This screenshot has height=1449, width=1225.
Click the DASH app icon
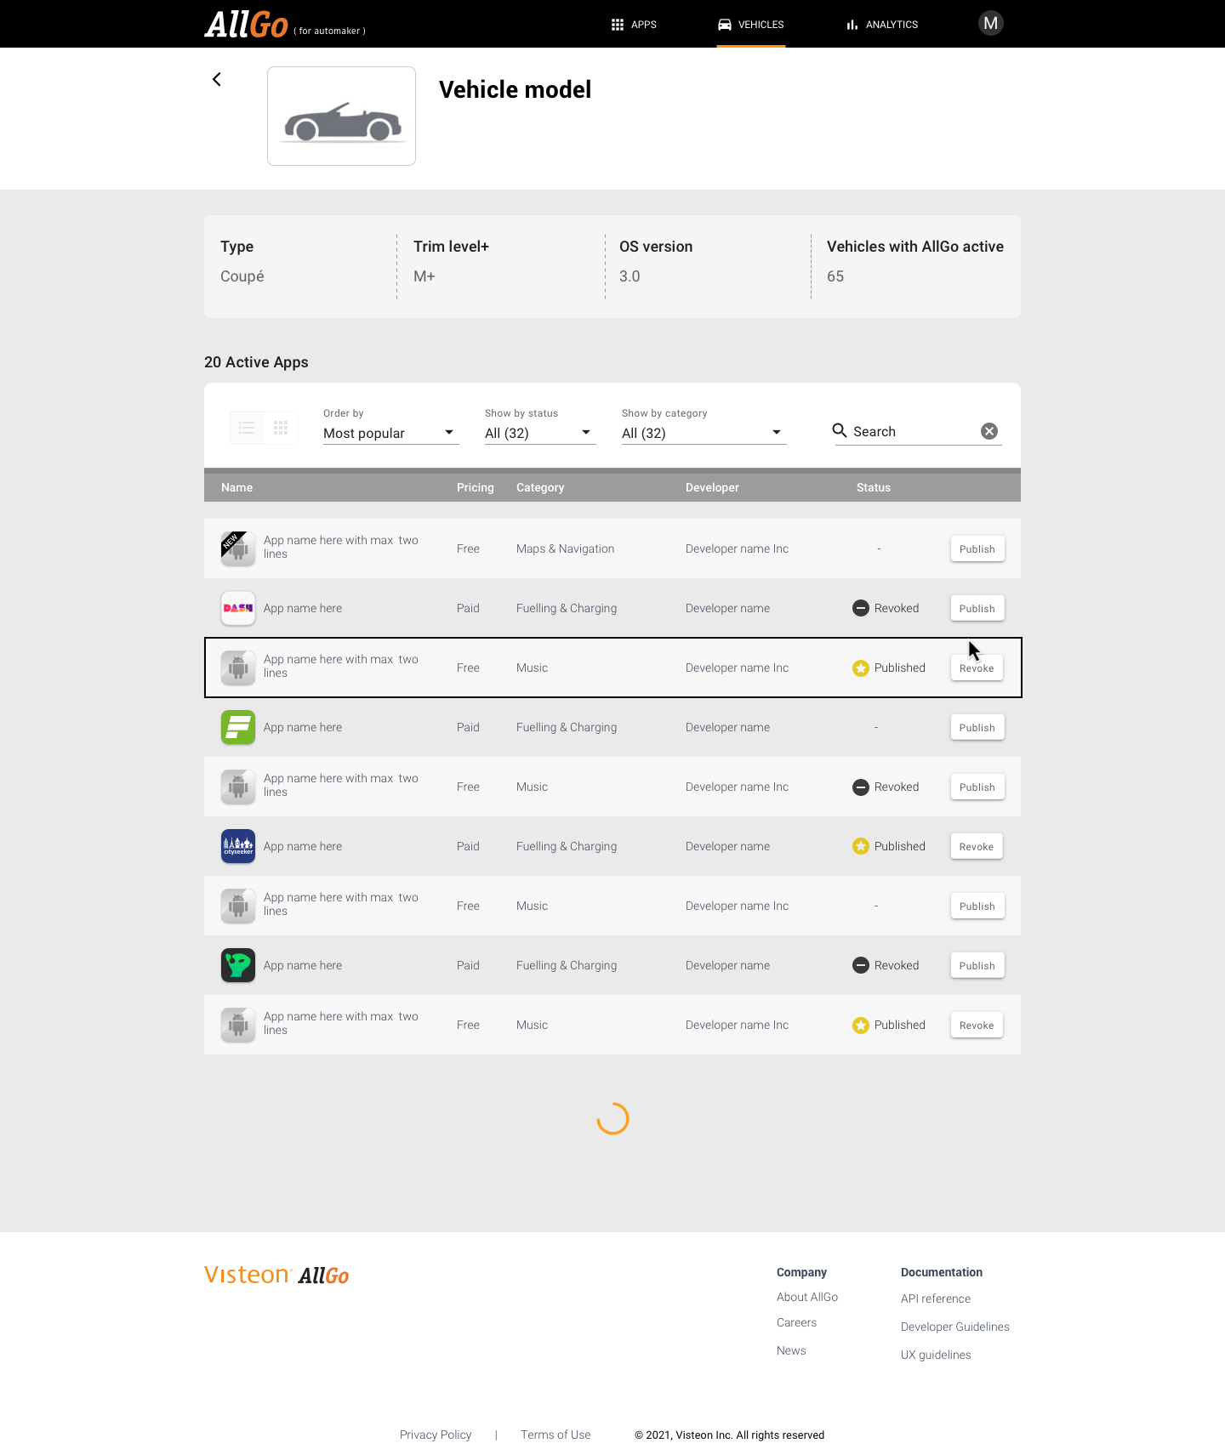[238, 608]
